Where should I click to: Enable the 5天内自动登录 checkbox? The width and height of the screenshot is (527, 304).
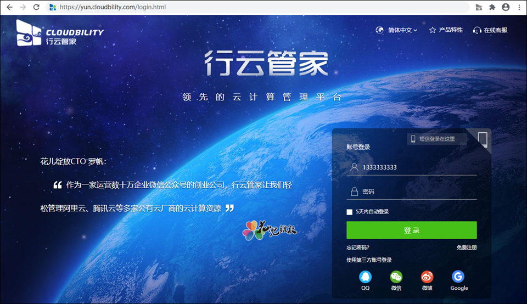[x=350, y=212]
